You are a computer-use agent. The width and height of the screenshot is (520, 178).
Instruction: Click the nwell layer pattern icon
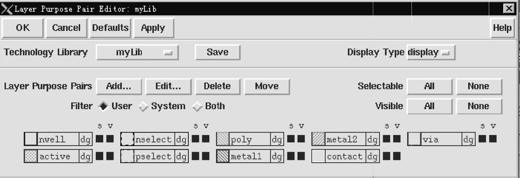(x=31, y=139)
